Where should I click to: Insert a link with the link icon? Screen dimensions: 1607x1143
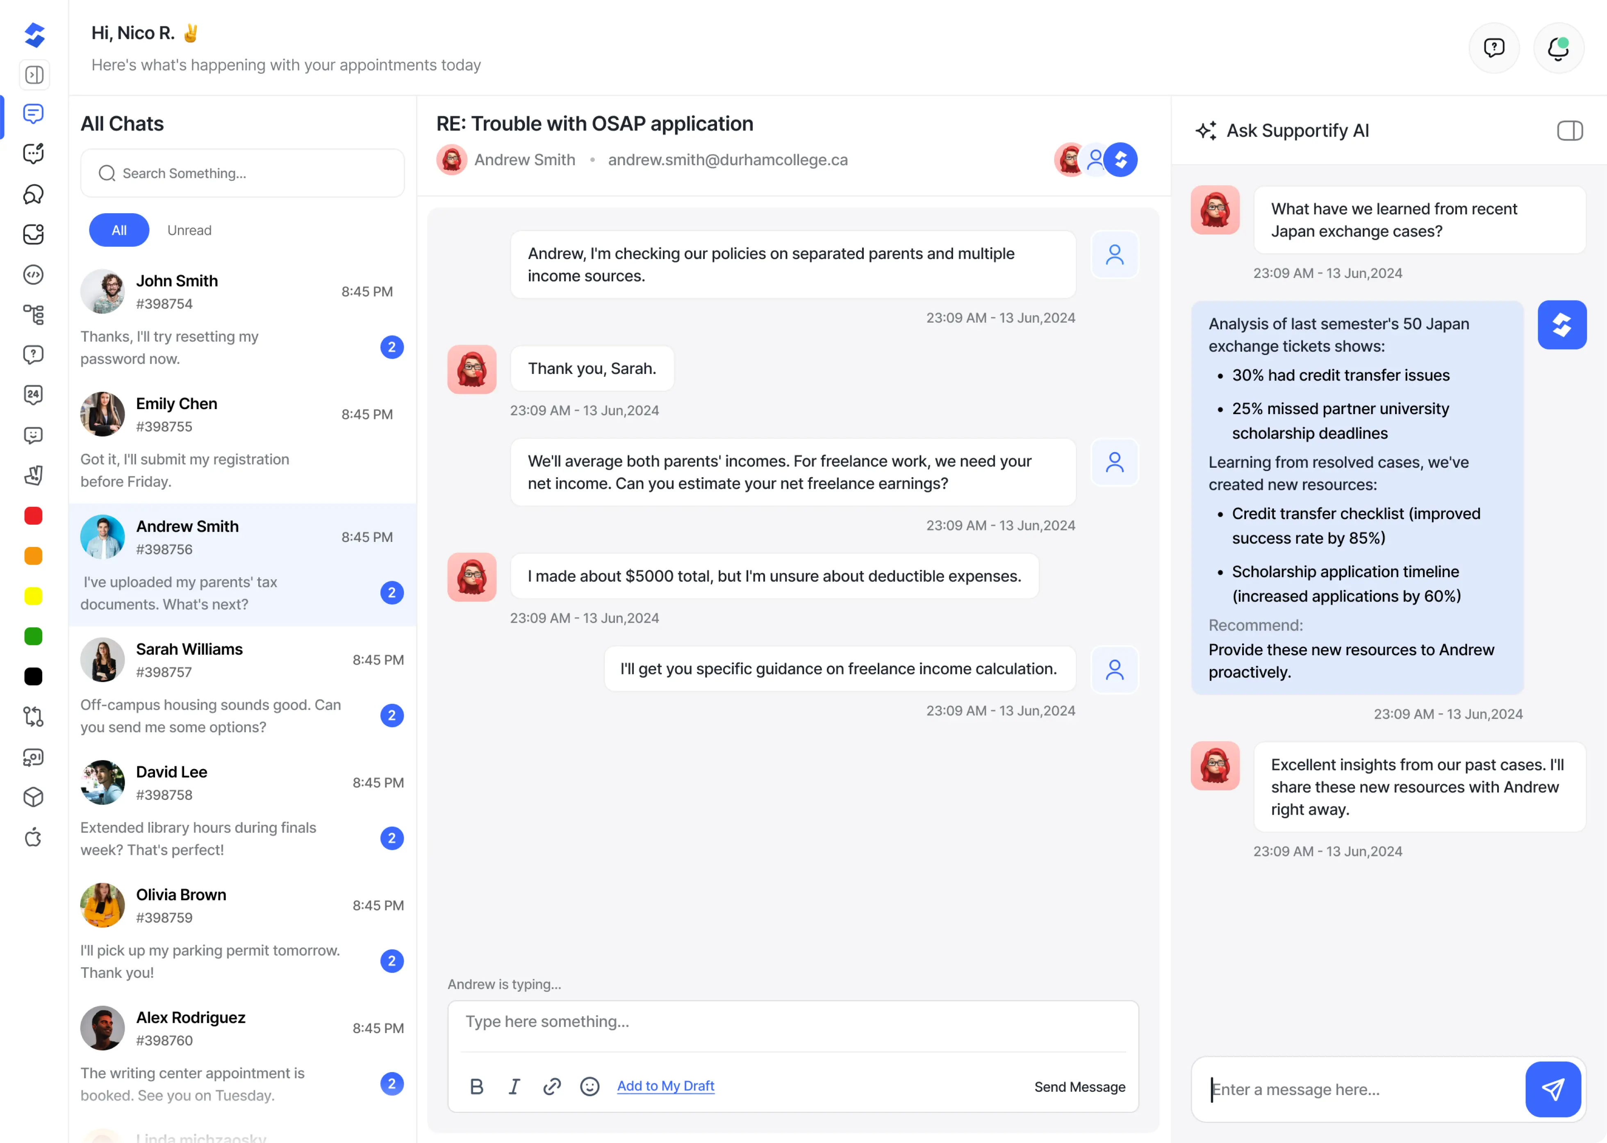coord(552,1086)
